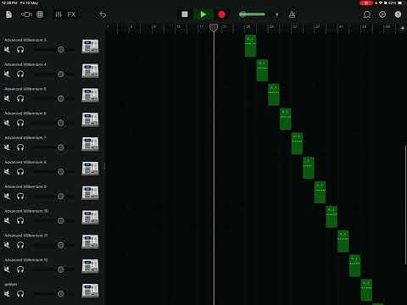Open the help question-mark icon
The image size is (407, 305).
pyautogui.click(x=398, y=14)
